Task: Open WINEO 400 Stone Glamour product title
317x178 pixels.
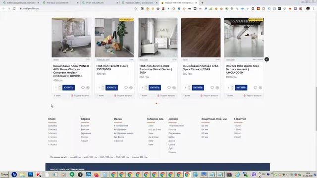Action: click(x=71, y=71)
